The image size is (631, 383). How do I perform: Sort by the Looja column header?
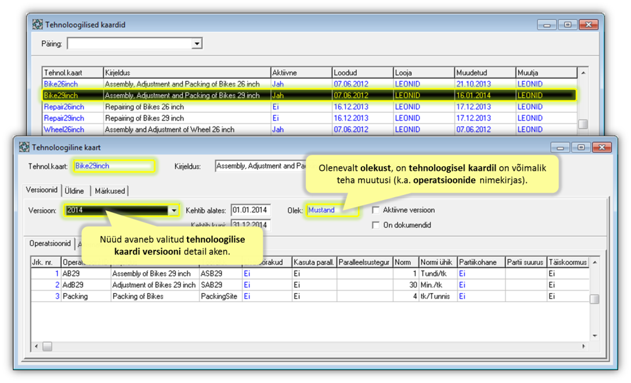424,73
